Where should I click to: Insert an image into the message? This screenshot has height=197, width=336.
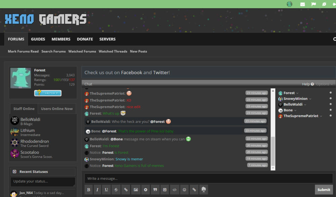pyautogui.click(x=136, y=190)
